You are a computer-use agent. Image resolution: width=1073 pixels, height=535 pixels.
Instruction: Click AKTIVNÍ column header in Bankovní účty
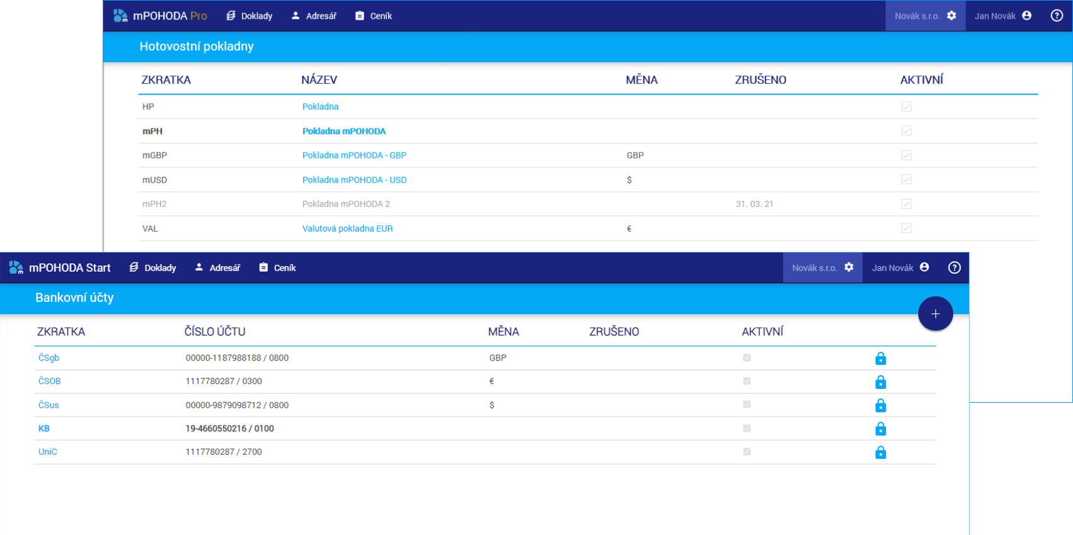coord(762,332)
